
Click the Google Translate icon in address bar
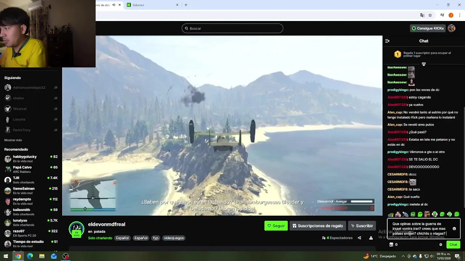point(422,15)
